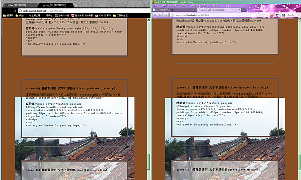
Task: Open the 漫研社 bookmark in Chrome
Action: coord(49,15)
